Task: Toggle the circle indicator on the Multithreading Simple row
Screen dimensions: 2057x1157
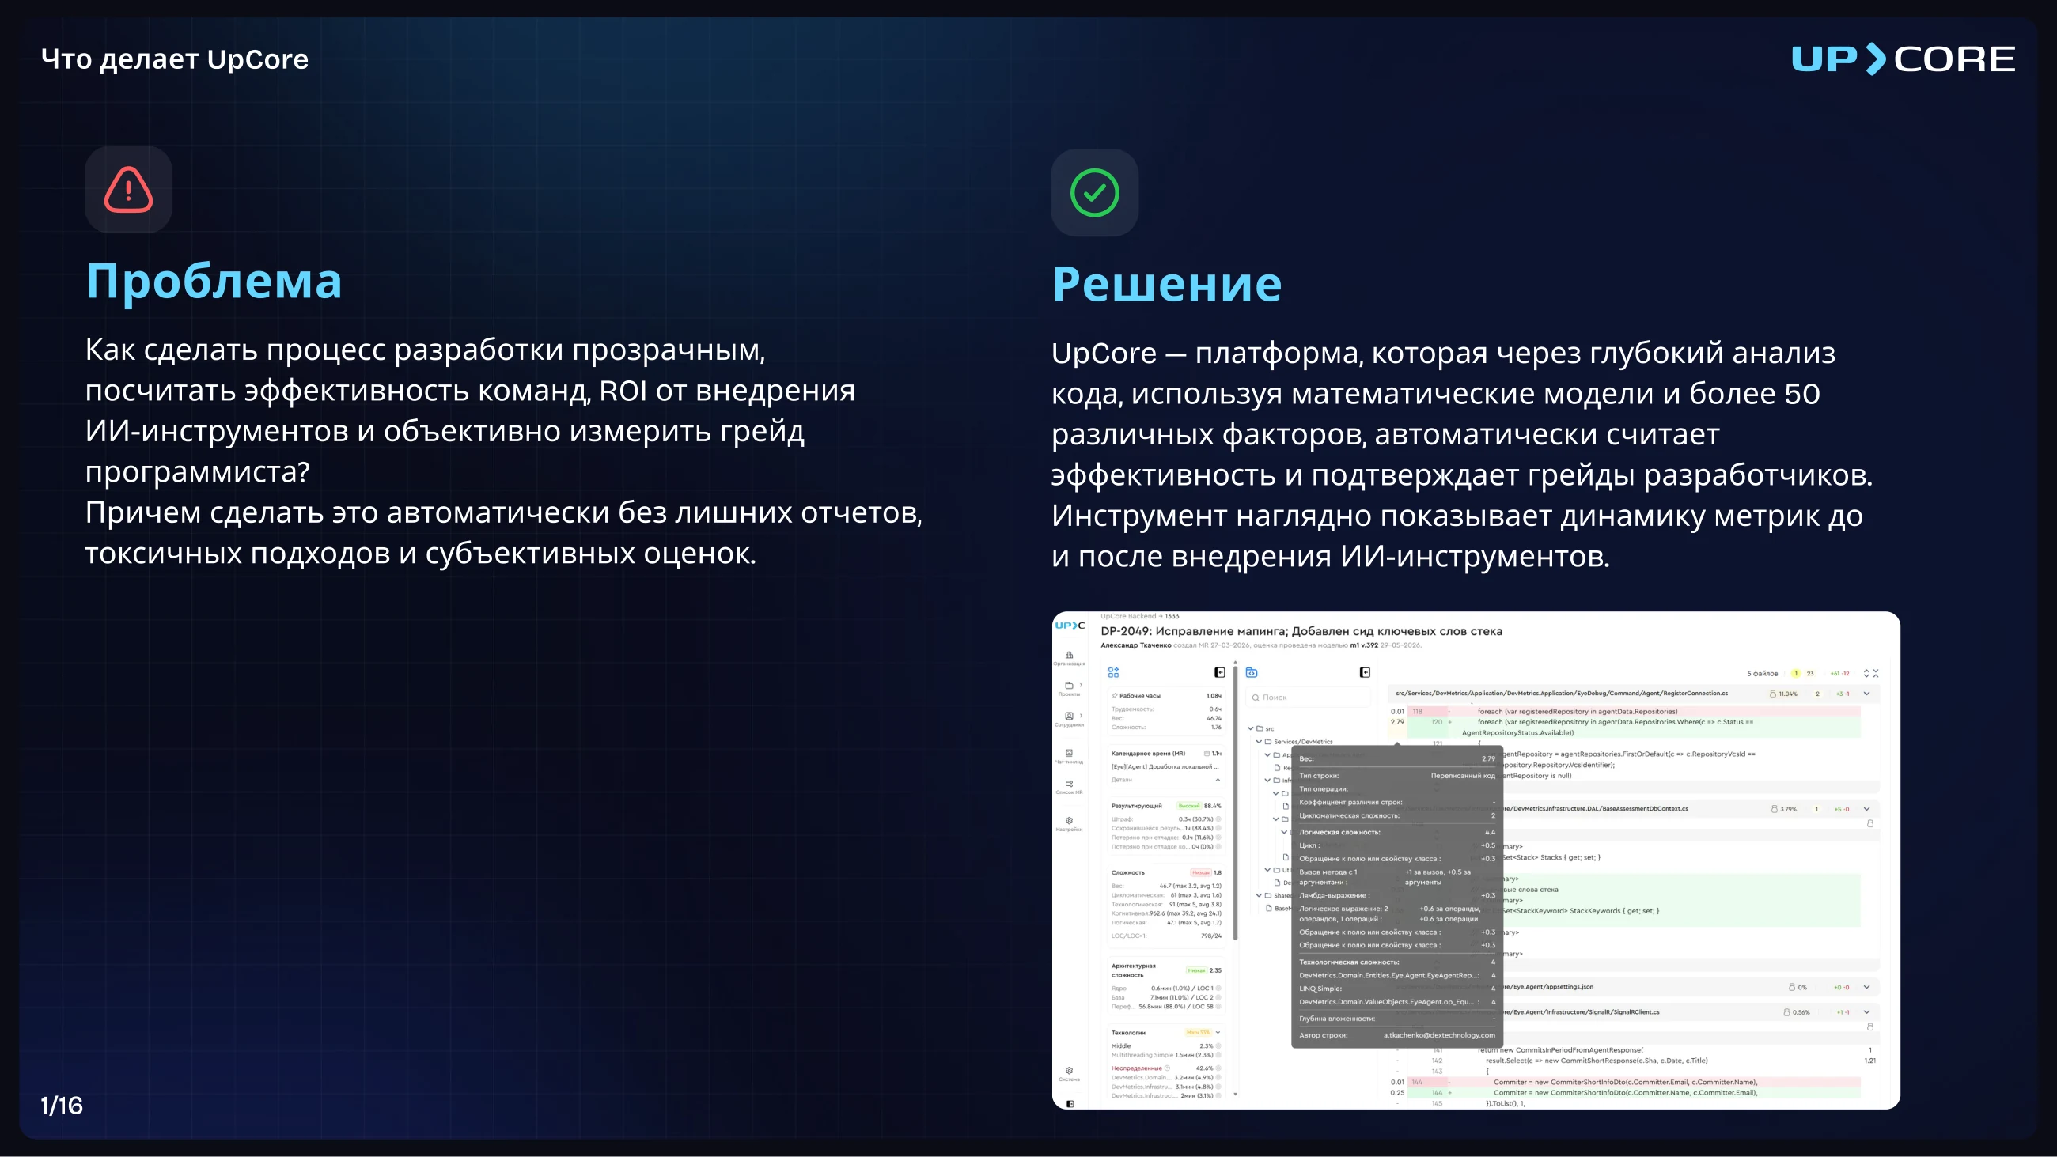Action: pyautogui.click(x=1218, y=1055)
